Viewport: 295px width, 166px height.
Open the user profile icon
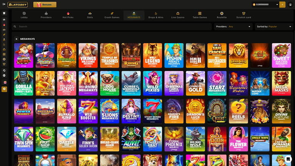[x=290, y=5]
